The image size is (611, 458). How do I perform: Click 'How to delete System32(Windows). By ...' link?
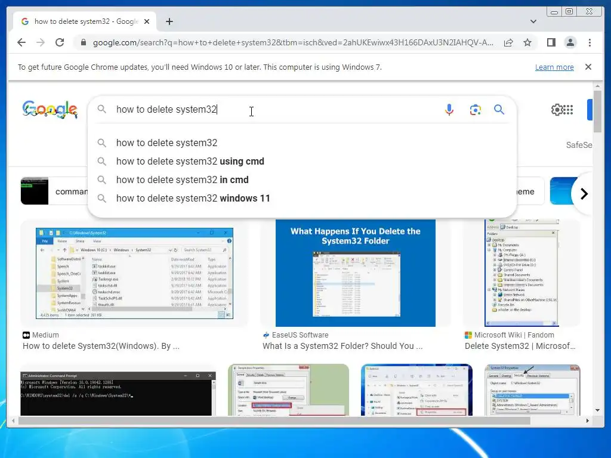pos(101,346)
